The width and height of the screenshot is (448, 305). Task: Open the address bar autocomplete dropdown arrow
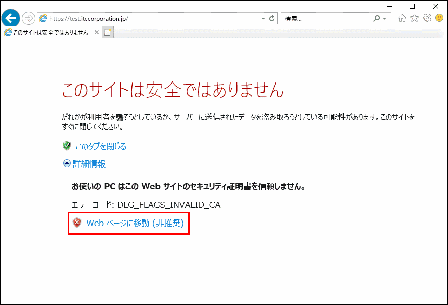(x=263, y=18)
